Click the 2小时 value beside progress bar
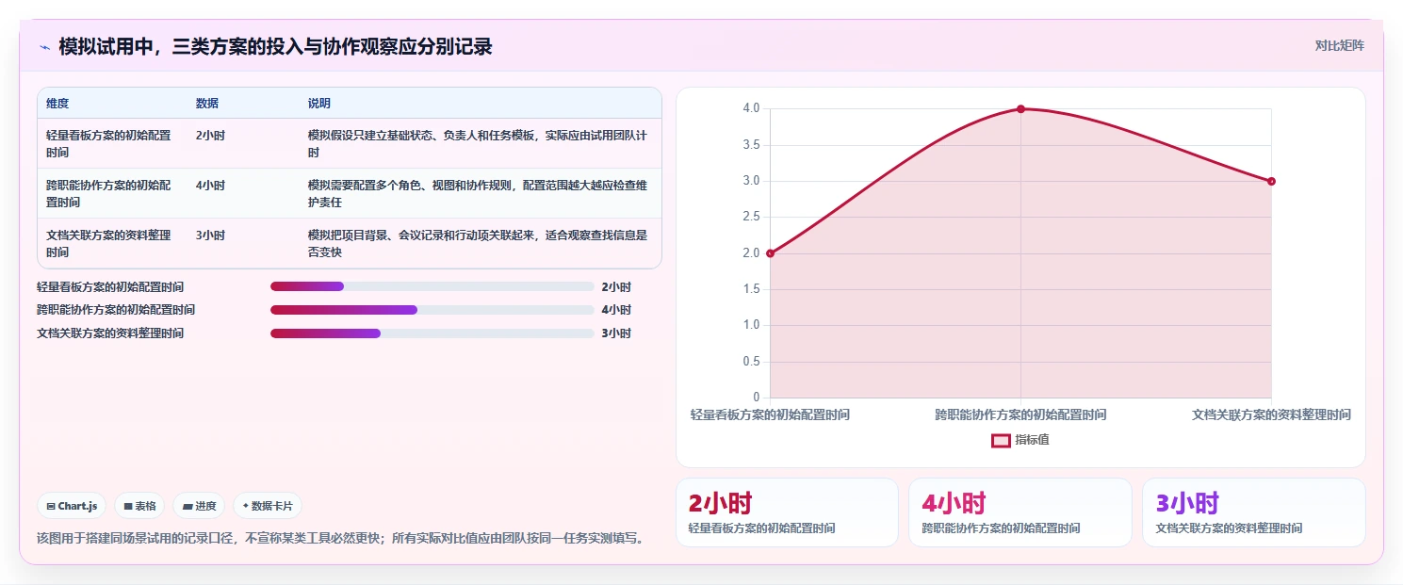This screenshot has width=1403, height=585. click(x=616, y=287)
